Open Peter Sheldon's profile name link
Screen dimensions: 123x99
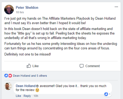[27, 7]
